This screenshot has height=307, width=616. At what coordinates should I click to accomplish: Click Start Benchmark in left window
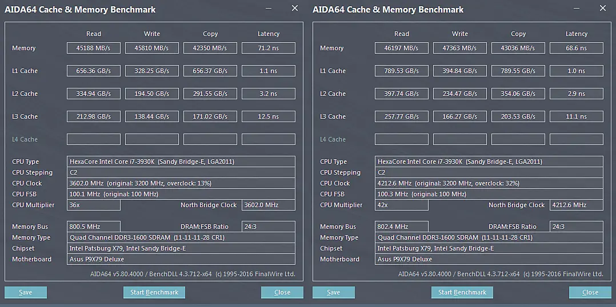(154, 293)
